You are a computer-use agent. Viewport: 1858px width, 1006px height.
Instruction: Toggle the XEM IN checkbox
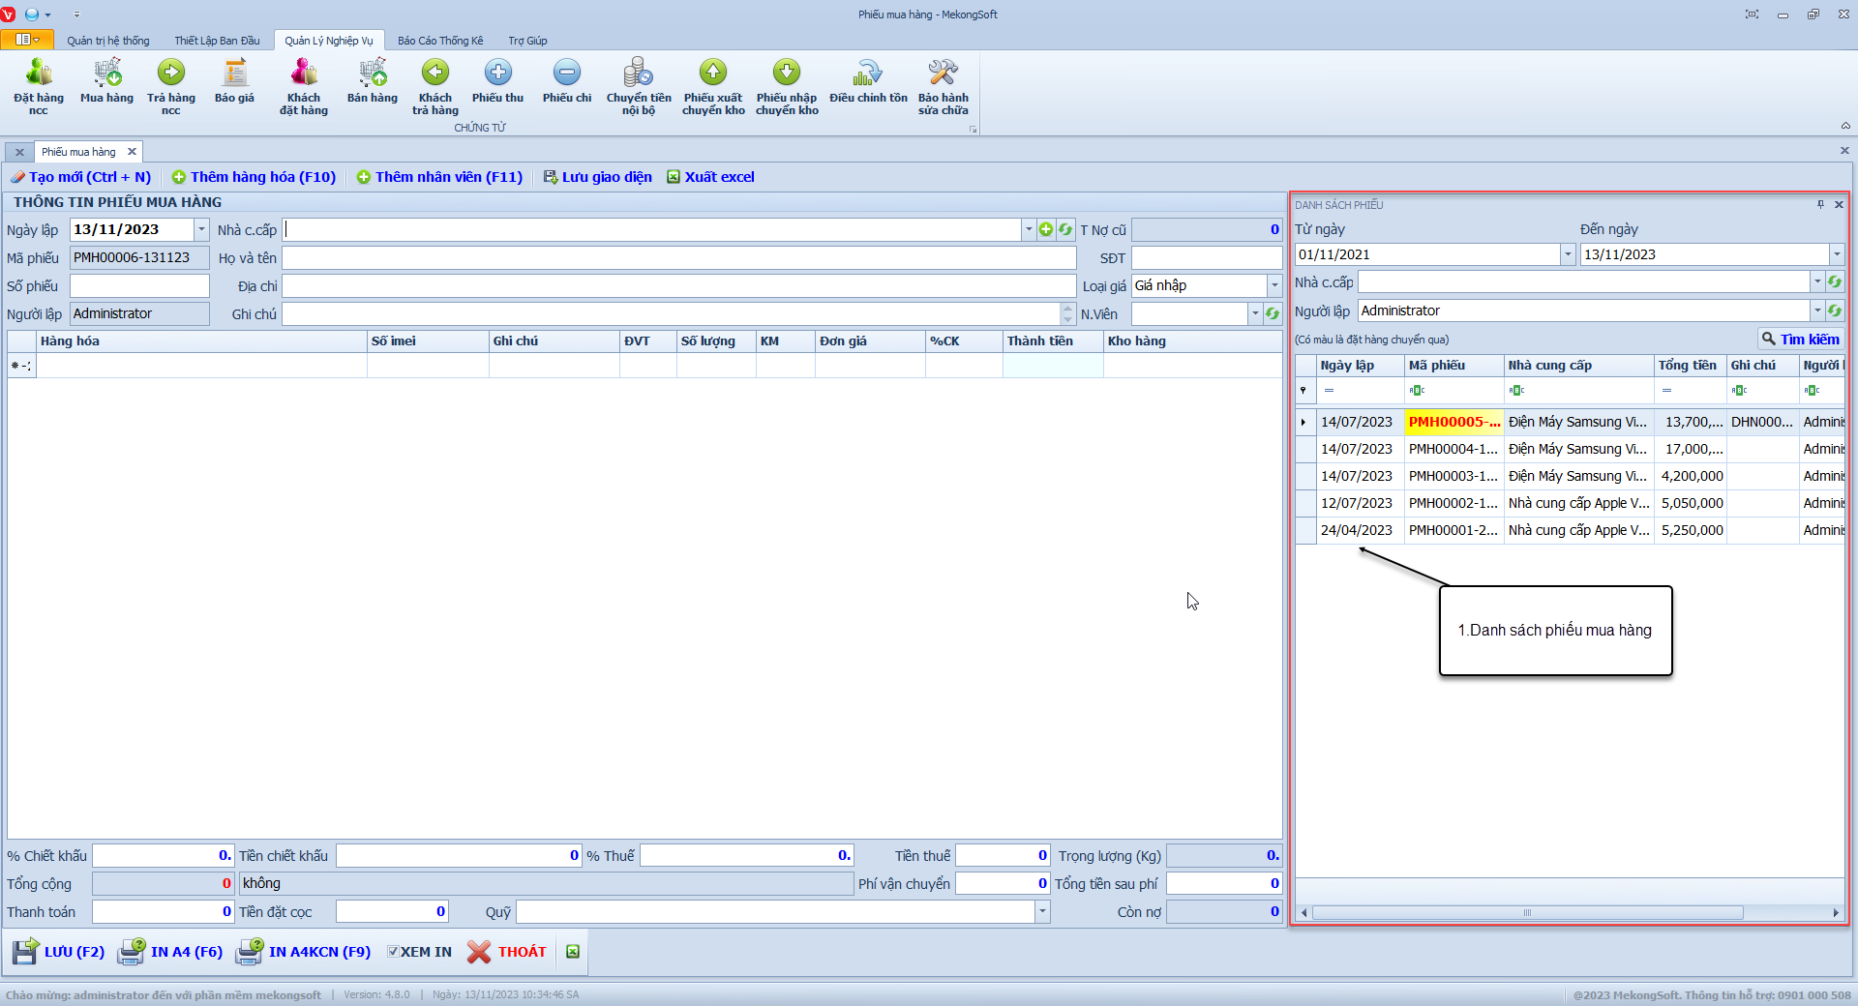394,952
